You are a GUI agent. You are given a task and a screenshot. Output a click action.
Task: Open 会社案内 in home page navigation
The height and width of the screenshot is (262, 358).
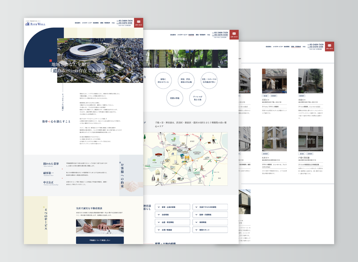(x=78, y=23)
